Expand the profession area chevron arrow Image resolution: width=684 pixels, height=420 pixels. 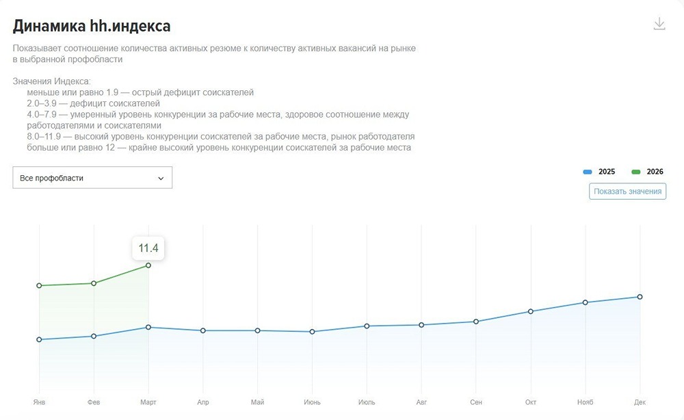[161, 179]
